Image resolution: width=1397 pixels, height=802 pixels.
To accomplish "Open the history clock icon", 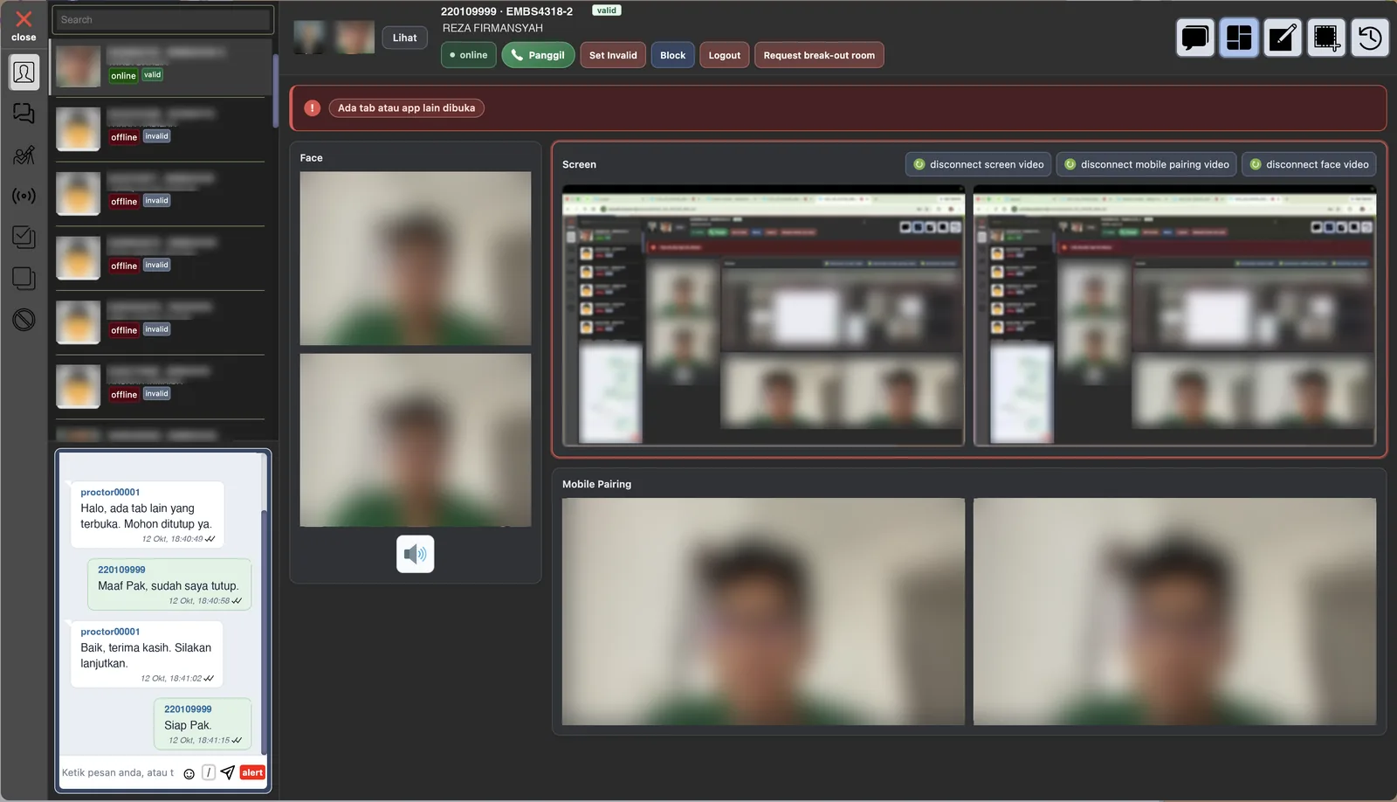I will (1370, 38).
